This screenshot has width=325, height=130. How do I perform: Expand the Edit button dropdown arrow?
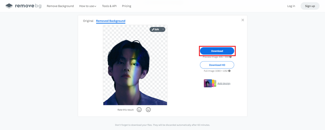coord(163,29)
